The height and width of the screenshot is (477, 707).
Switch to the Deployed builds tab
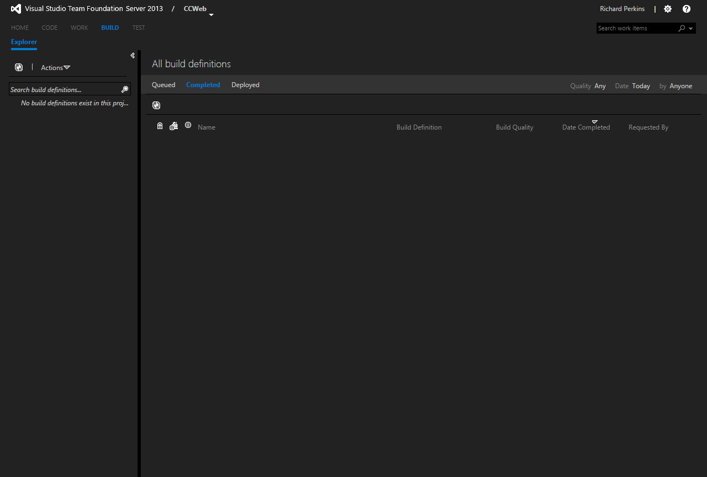(245, 85)
